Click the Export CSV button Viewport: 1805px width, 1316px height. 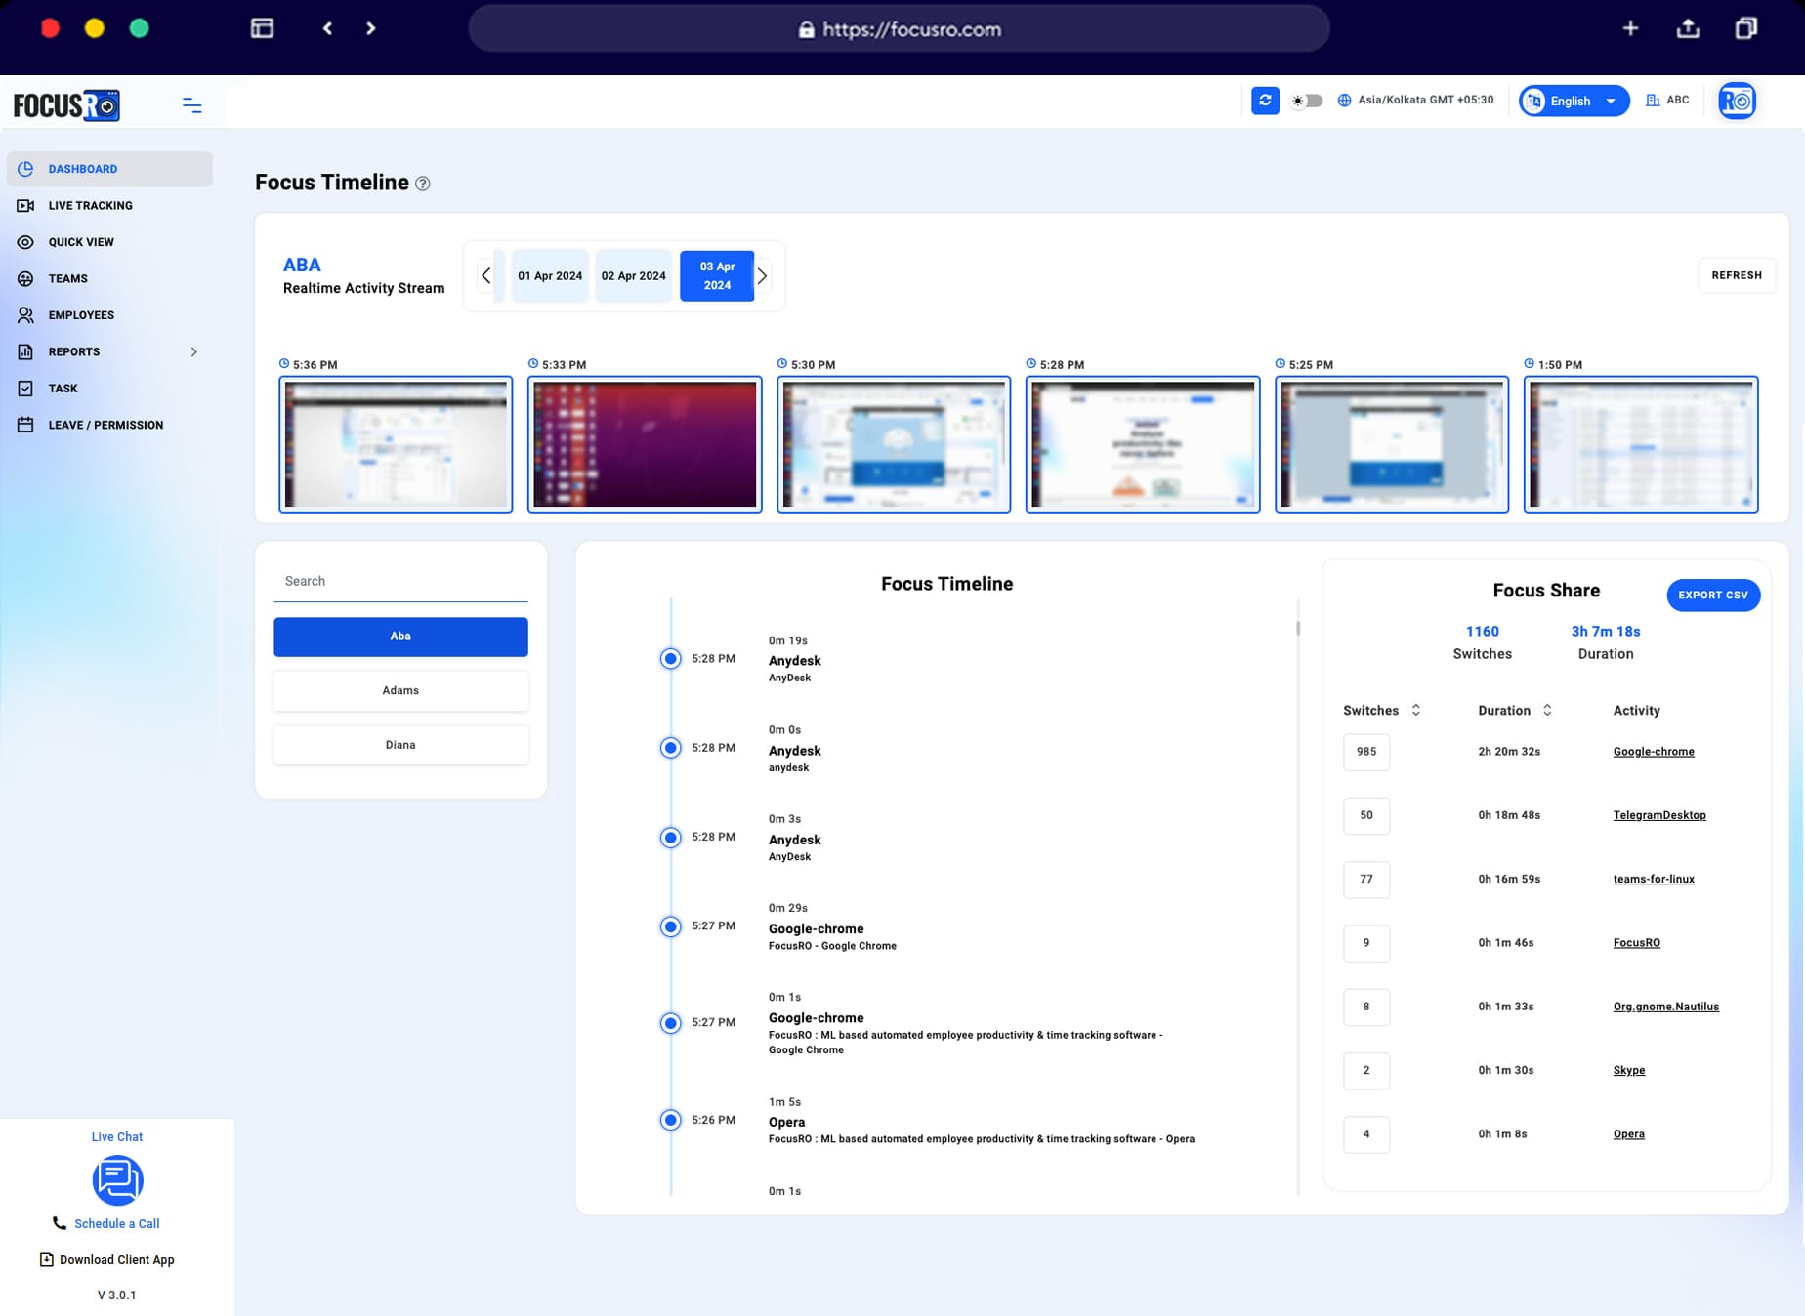tap(1712, 595)
